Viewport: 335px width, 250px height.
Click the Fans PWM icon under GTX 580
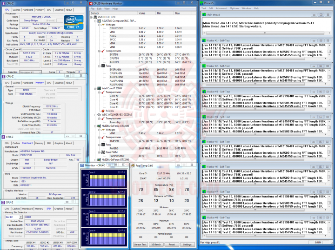103,152
